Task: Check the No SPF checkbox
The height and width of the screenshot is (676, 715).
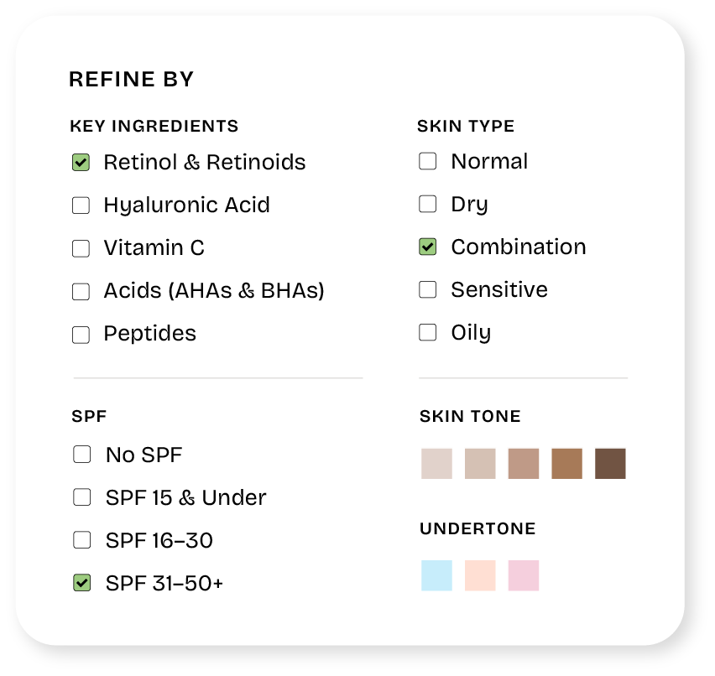Action: point(81,455)
